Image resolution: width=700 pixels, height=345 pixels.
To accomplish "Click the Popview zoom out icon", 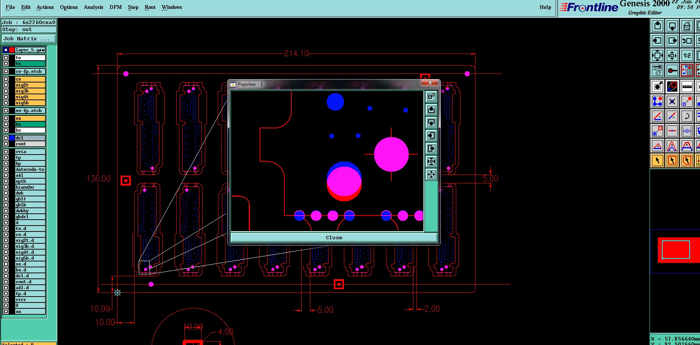I will [x=431, y=175].
